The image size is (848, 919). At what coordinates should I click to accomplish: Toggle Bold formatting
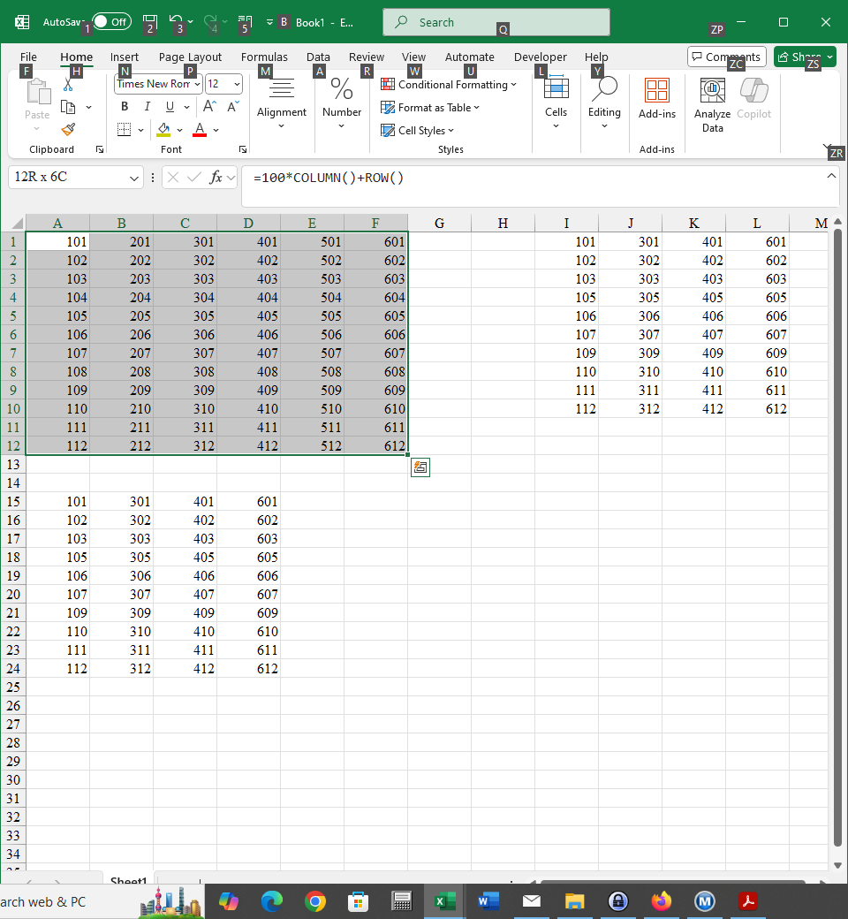click(x=125, y=107)
